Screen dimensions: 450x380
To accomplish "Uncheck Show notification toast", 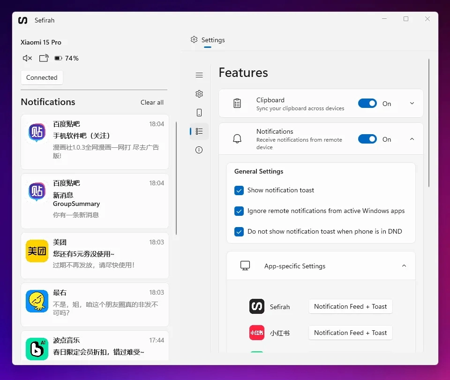I will pos(239,190).
